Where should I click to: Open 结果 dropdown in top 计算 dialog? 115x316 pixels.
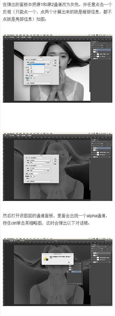(41, 83)
